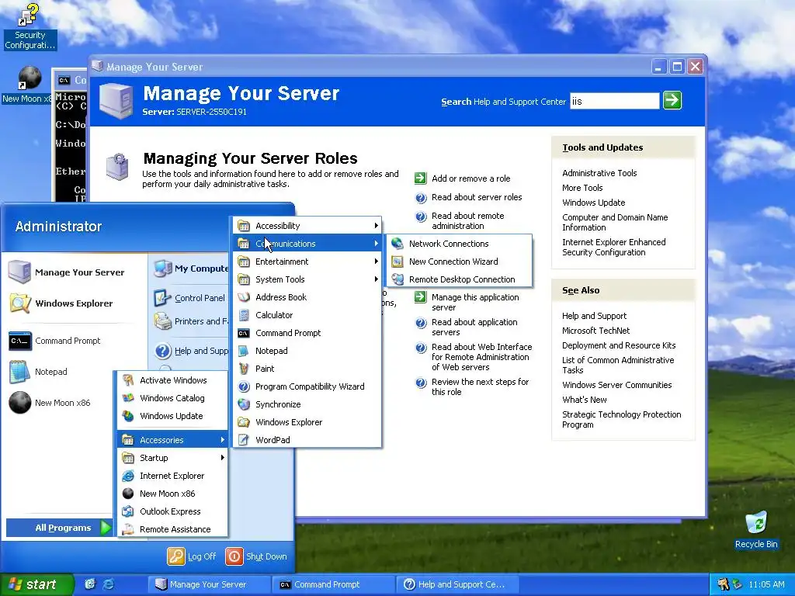Image resolution: width=795 pixels, height=596 pixels.
Task: Open Recycle Bin on desktop
Action: tap(756, 529)
